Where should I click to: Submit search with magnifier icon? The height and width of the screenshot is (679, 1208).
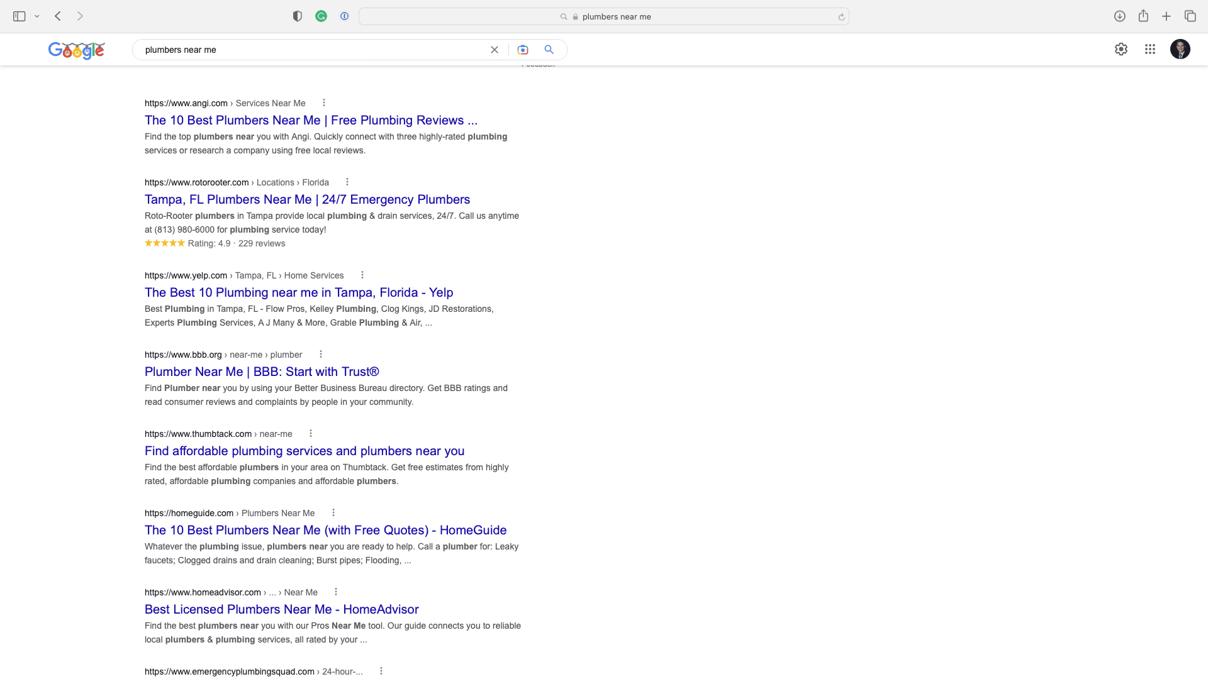549,50
